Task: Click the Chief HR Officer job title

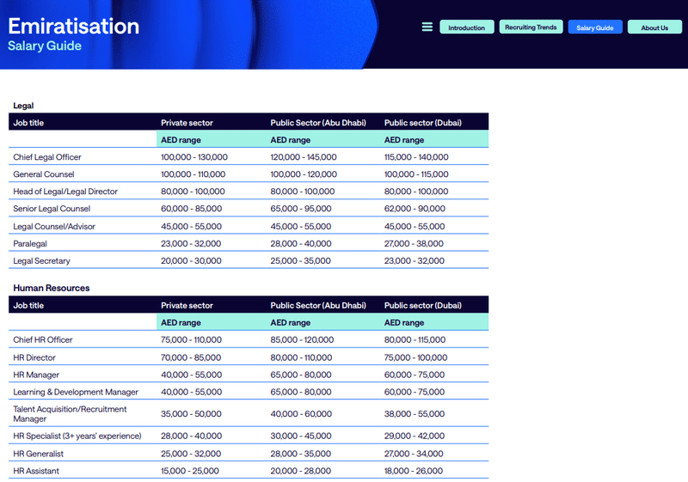Action: [x=43, y=339]
